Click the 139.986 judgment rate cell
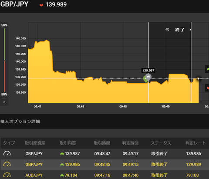 (193, 154)
